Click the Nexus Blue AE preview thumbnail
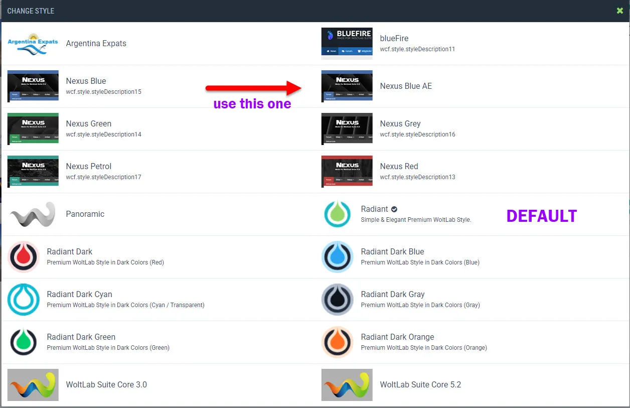630x408 pixels. tap(347, 86)
